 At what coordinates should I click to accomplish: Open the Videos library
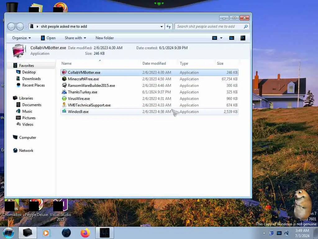(28, 124)
